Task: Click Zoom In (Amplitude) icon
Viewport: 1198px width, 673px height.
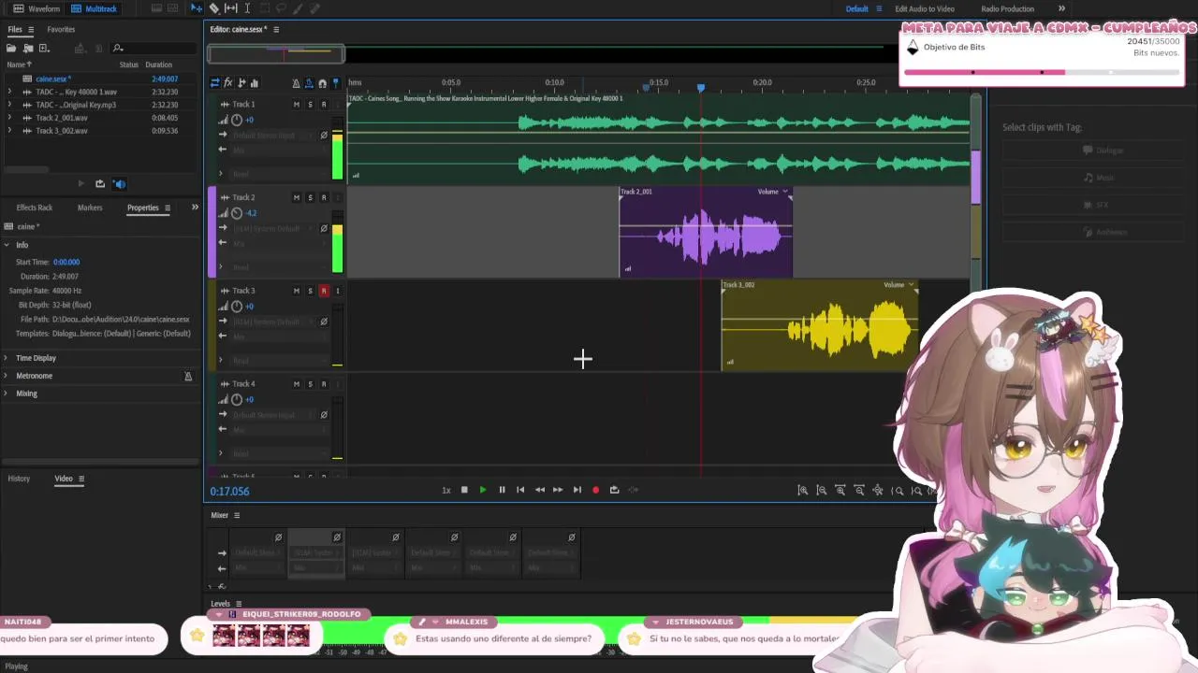Action: (x=802, y=490)
